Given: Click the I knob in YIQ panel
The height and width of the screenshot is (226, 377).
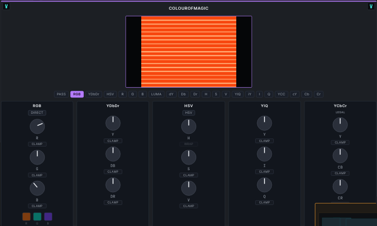Looking at the screenshot, I should [x=265, y=154].
